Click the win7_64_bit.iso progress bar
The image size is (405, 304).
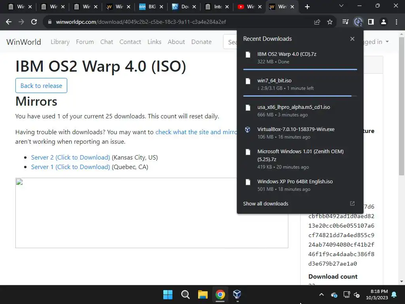(x=300, y=96)
